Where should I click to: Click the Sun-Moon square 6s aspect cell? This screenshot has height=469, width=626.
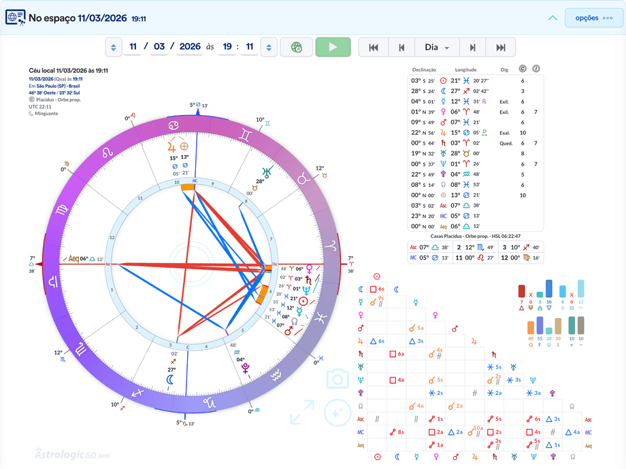pos(377,289)
